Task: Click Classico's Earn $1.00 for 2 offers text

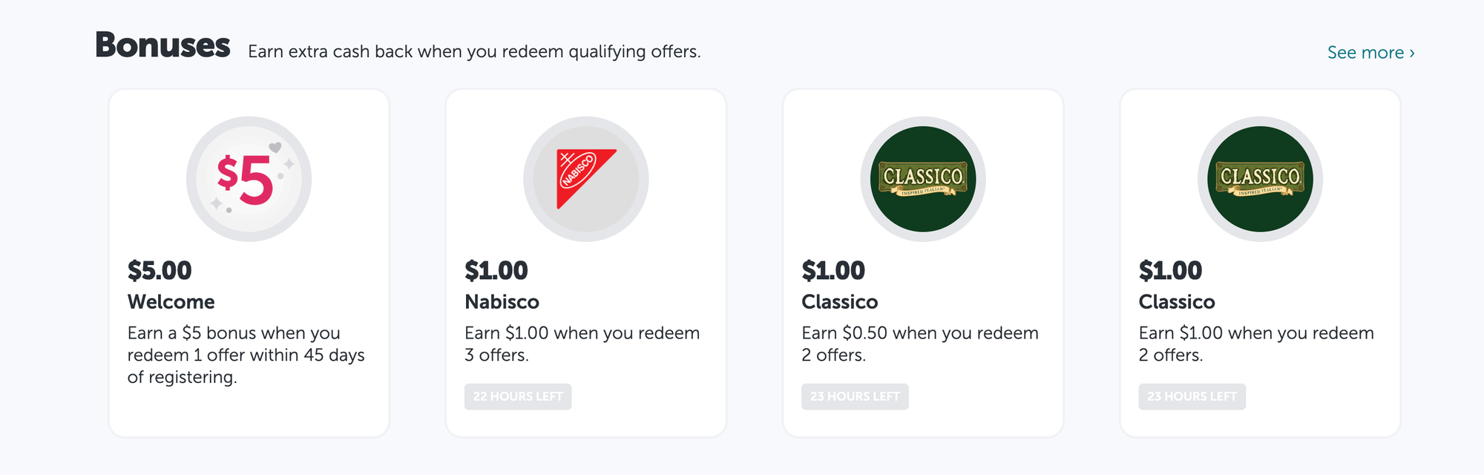Action: click(x=1256, y=344)
